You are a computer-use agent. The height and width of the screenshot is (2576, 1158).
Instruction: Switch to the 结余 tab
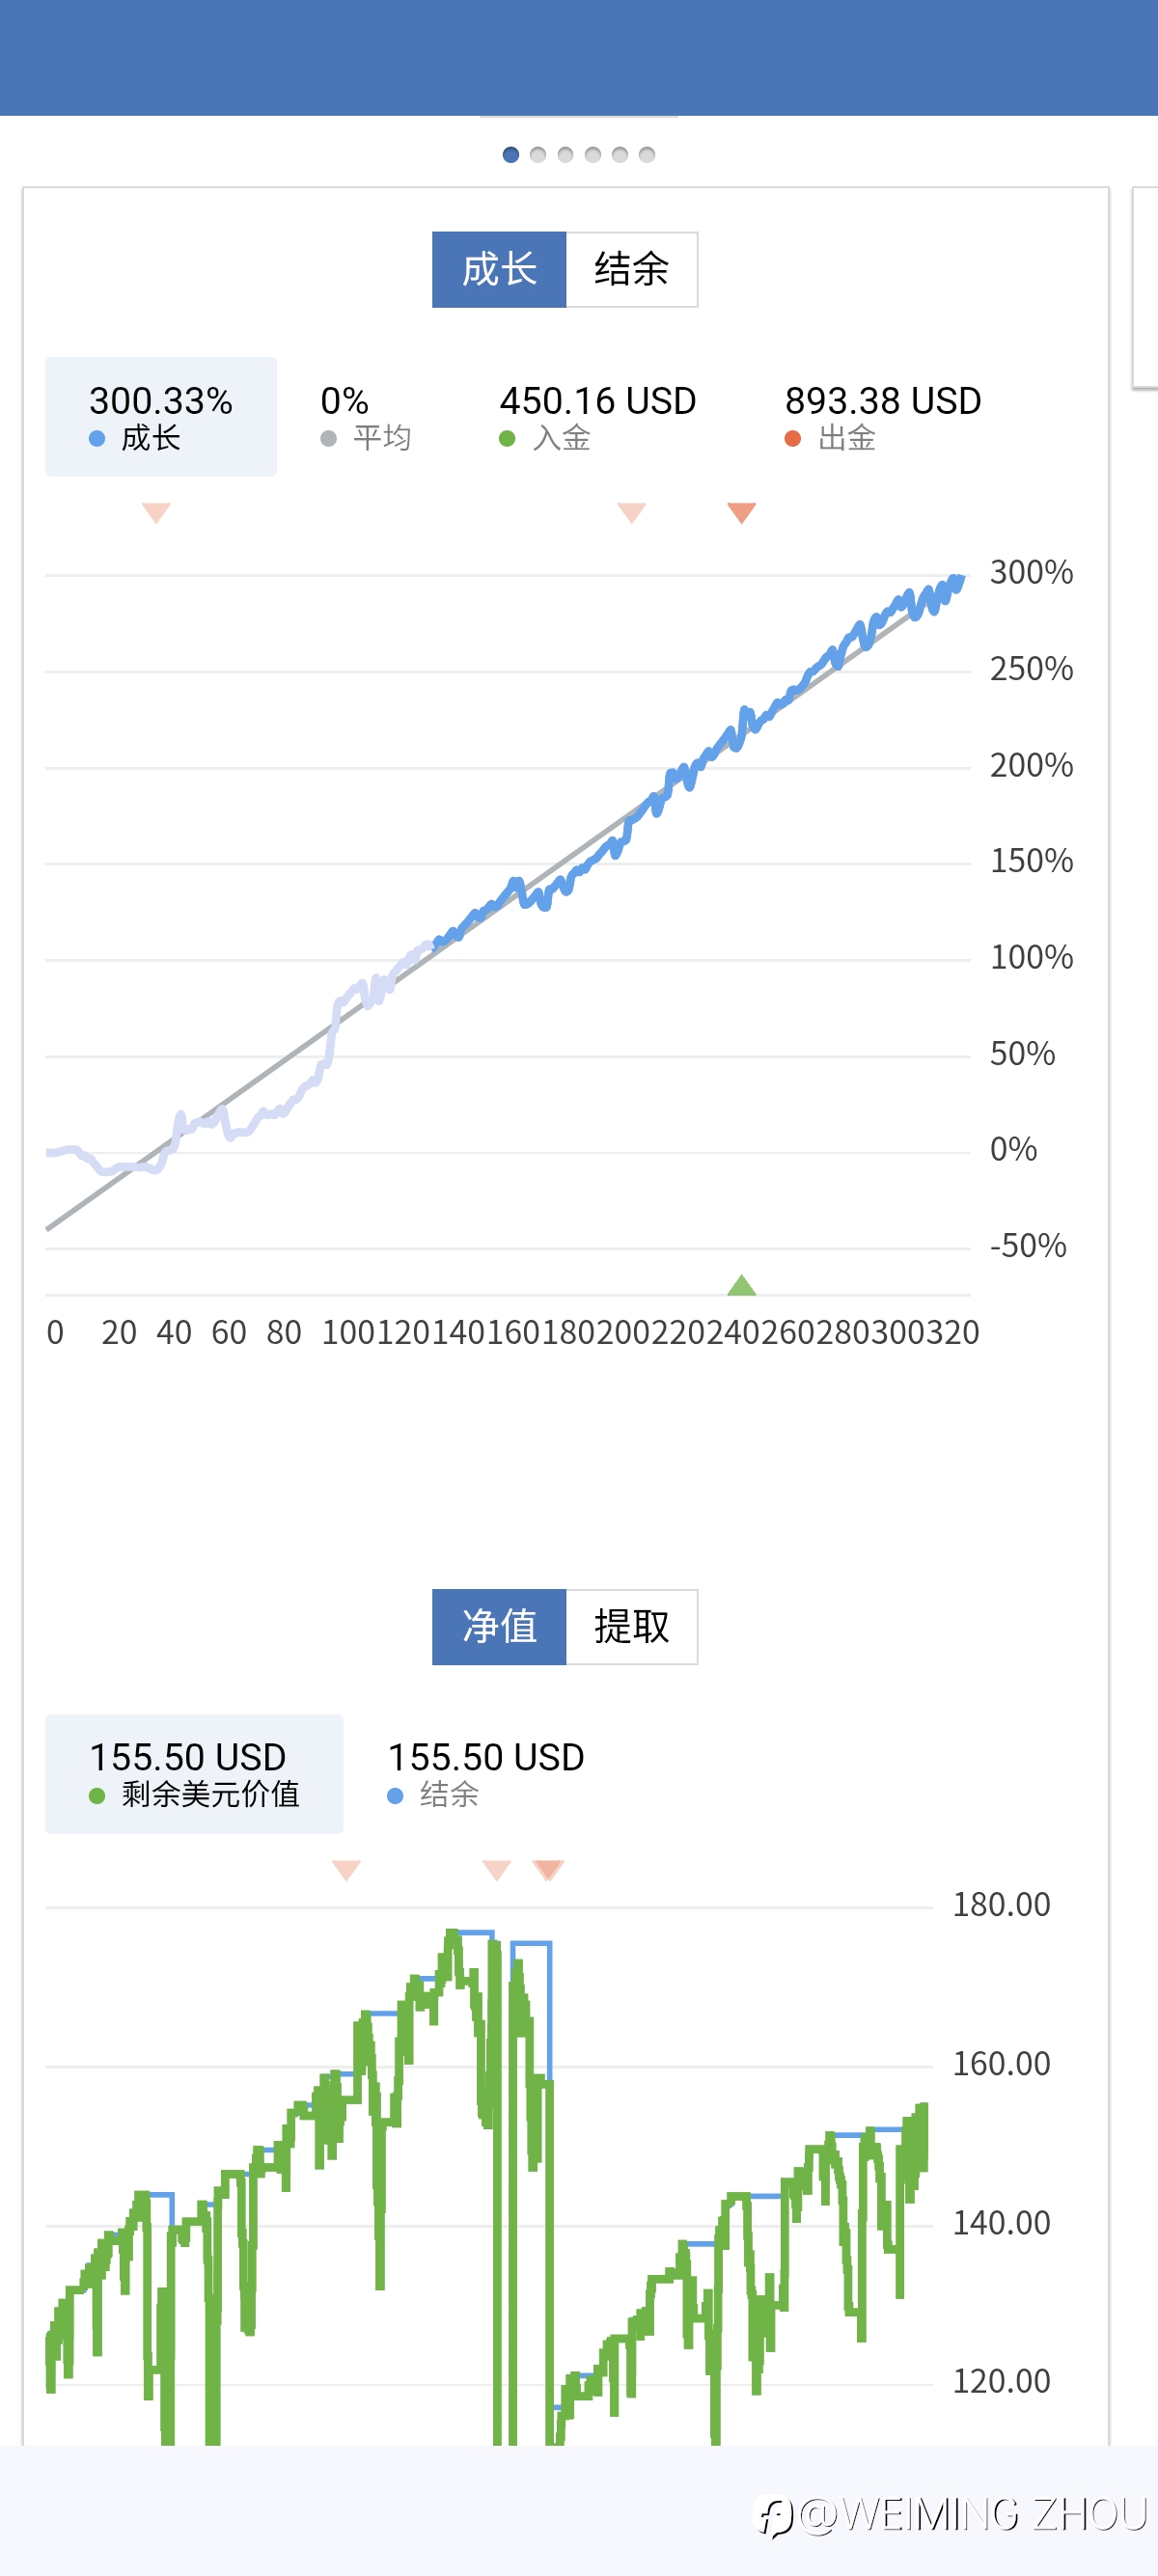pos(631,270)
